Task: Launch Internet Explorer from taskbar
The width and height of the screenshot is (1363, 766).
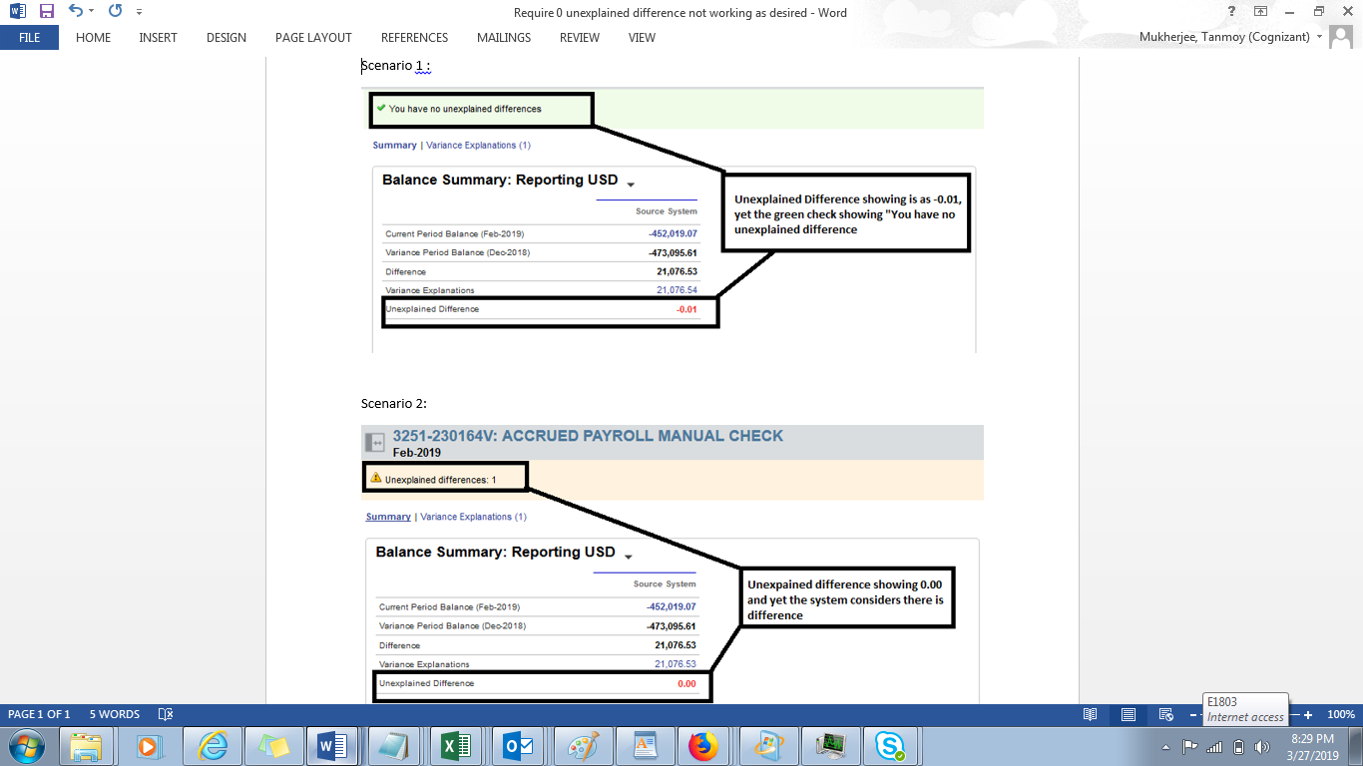Action: (212, 746)
